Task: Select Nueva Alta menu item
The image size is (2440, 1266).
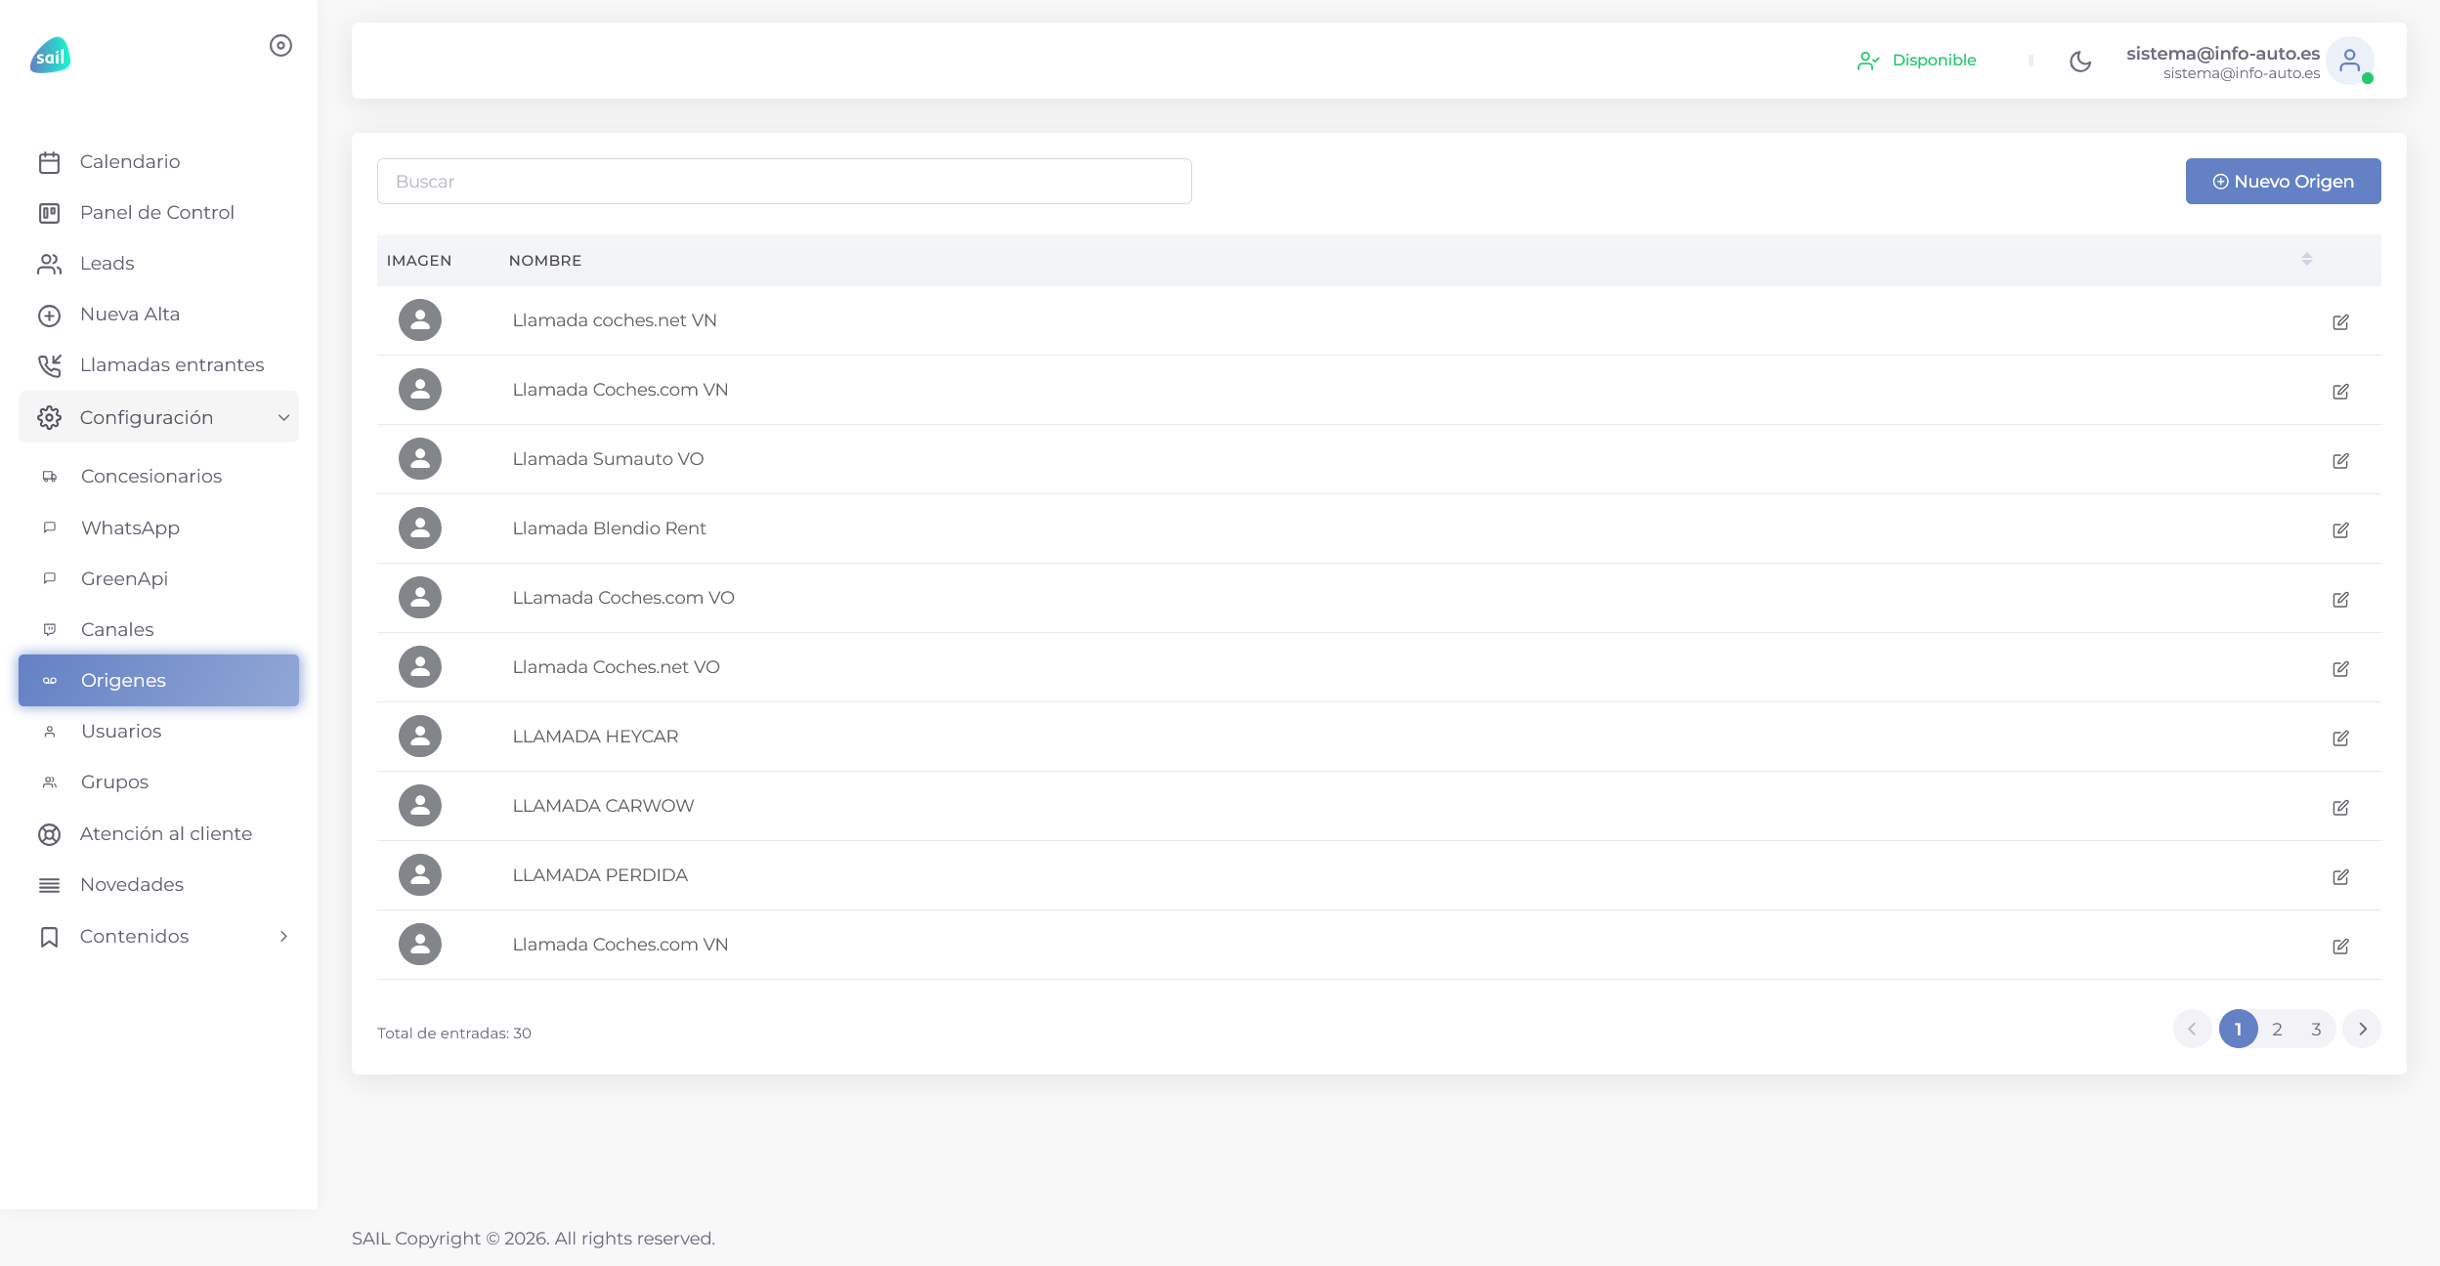Action: pyautogui.click(x=158, y=315)
